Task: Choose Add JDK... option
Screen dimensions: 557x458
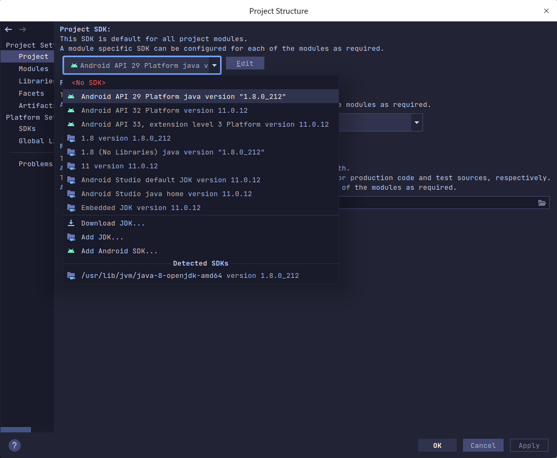Action: 201,237
